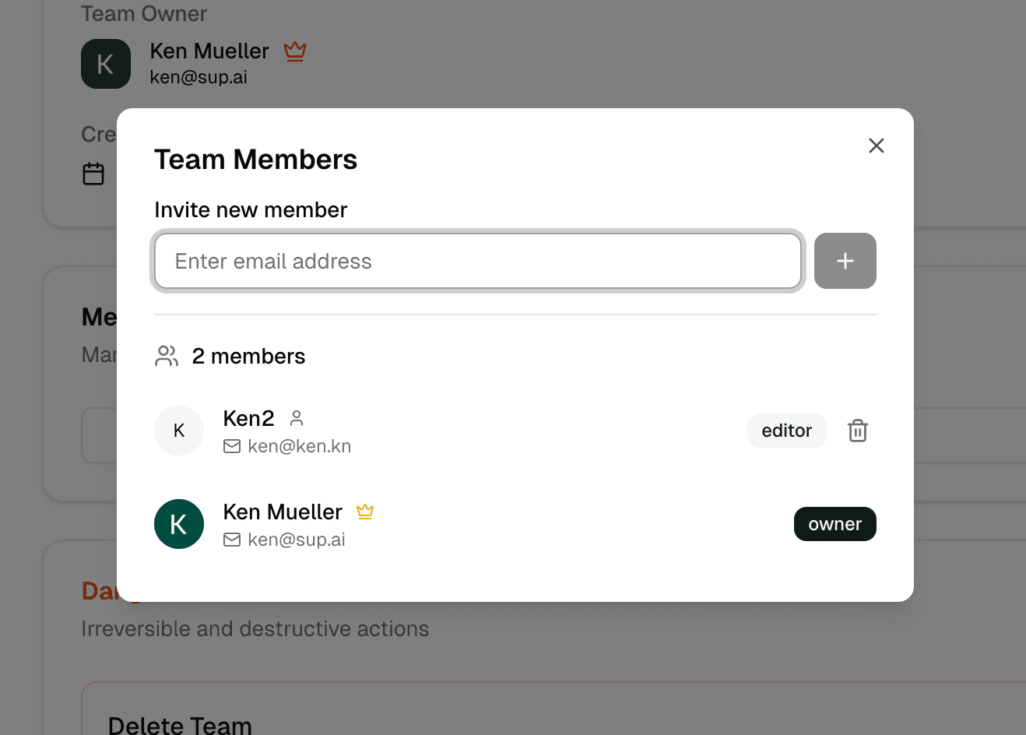1026x735 pixels.
Task: Open the editor role selector for Ken2
Action: (786, 431)
